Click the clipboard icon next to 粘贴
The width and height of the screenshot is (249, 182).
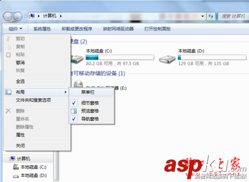coord(8,55)
